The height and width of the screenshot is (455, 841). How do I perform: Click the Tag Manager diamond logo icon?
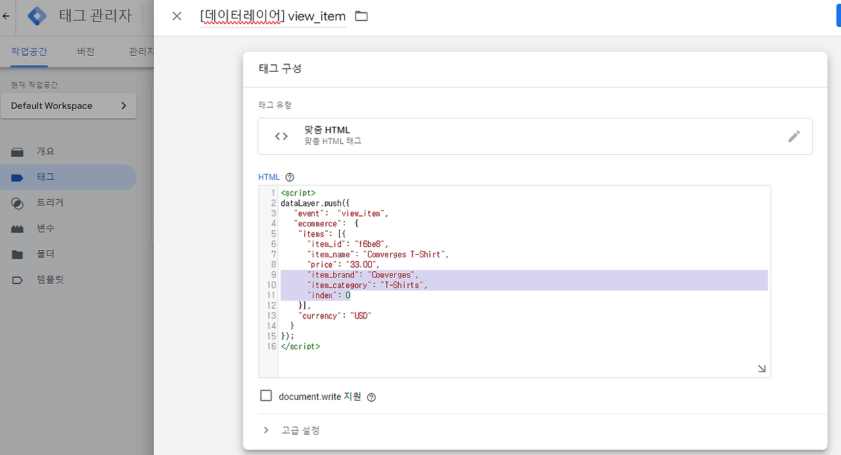[37, 15]
